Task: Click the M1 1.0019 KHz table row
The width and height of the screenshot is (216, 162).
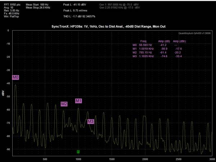Action: pos(157,48)
